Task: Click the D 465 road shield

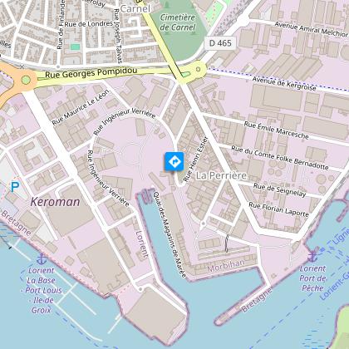Action: [220, 43]
